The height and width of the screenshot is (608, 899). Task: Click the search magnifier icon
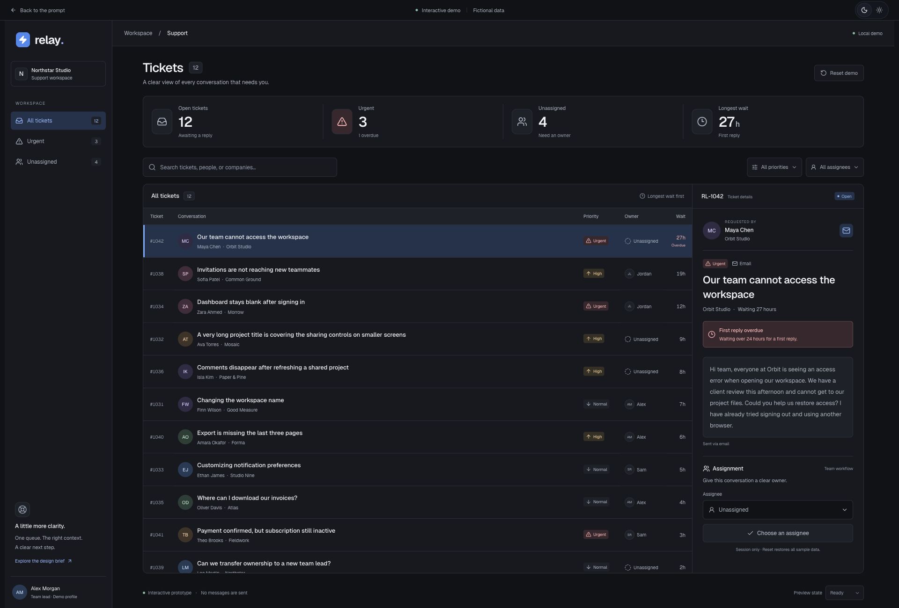point(152,167)
